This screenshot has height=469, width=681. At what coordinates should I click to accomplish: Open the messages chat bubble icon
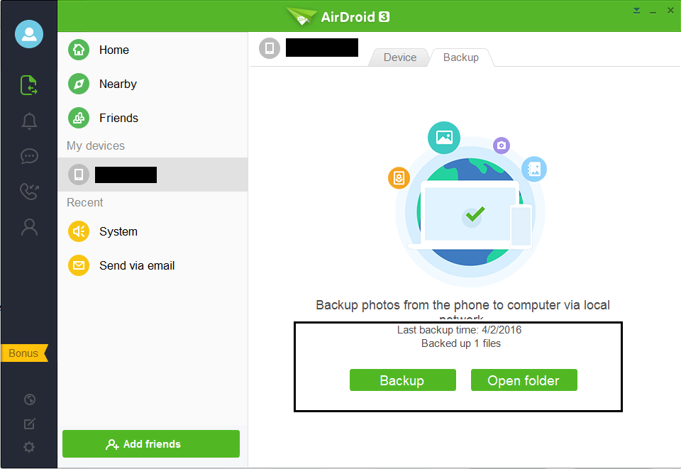click(x=29, y=156)
